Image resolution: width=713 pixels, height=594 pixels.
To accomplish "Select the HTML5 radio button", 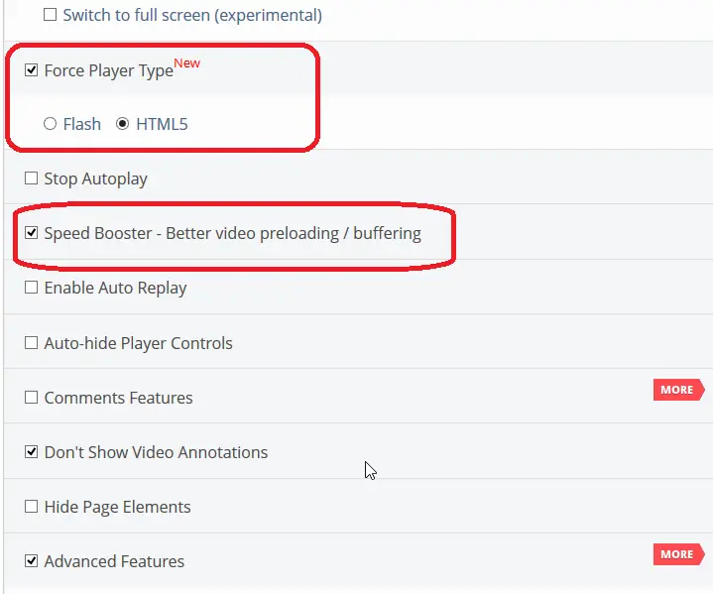I will coord(123,124).
